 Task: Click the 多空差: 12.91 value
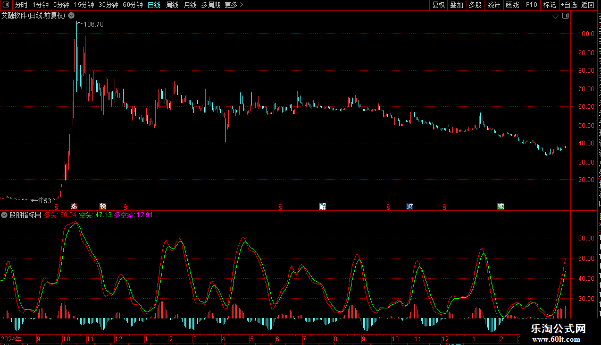pyautogui.click(x=133, y=215)
